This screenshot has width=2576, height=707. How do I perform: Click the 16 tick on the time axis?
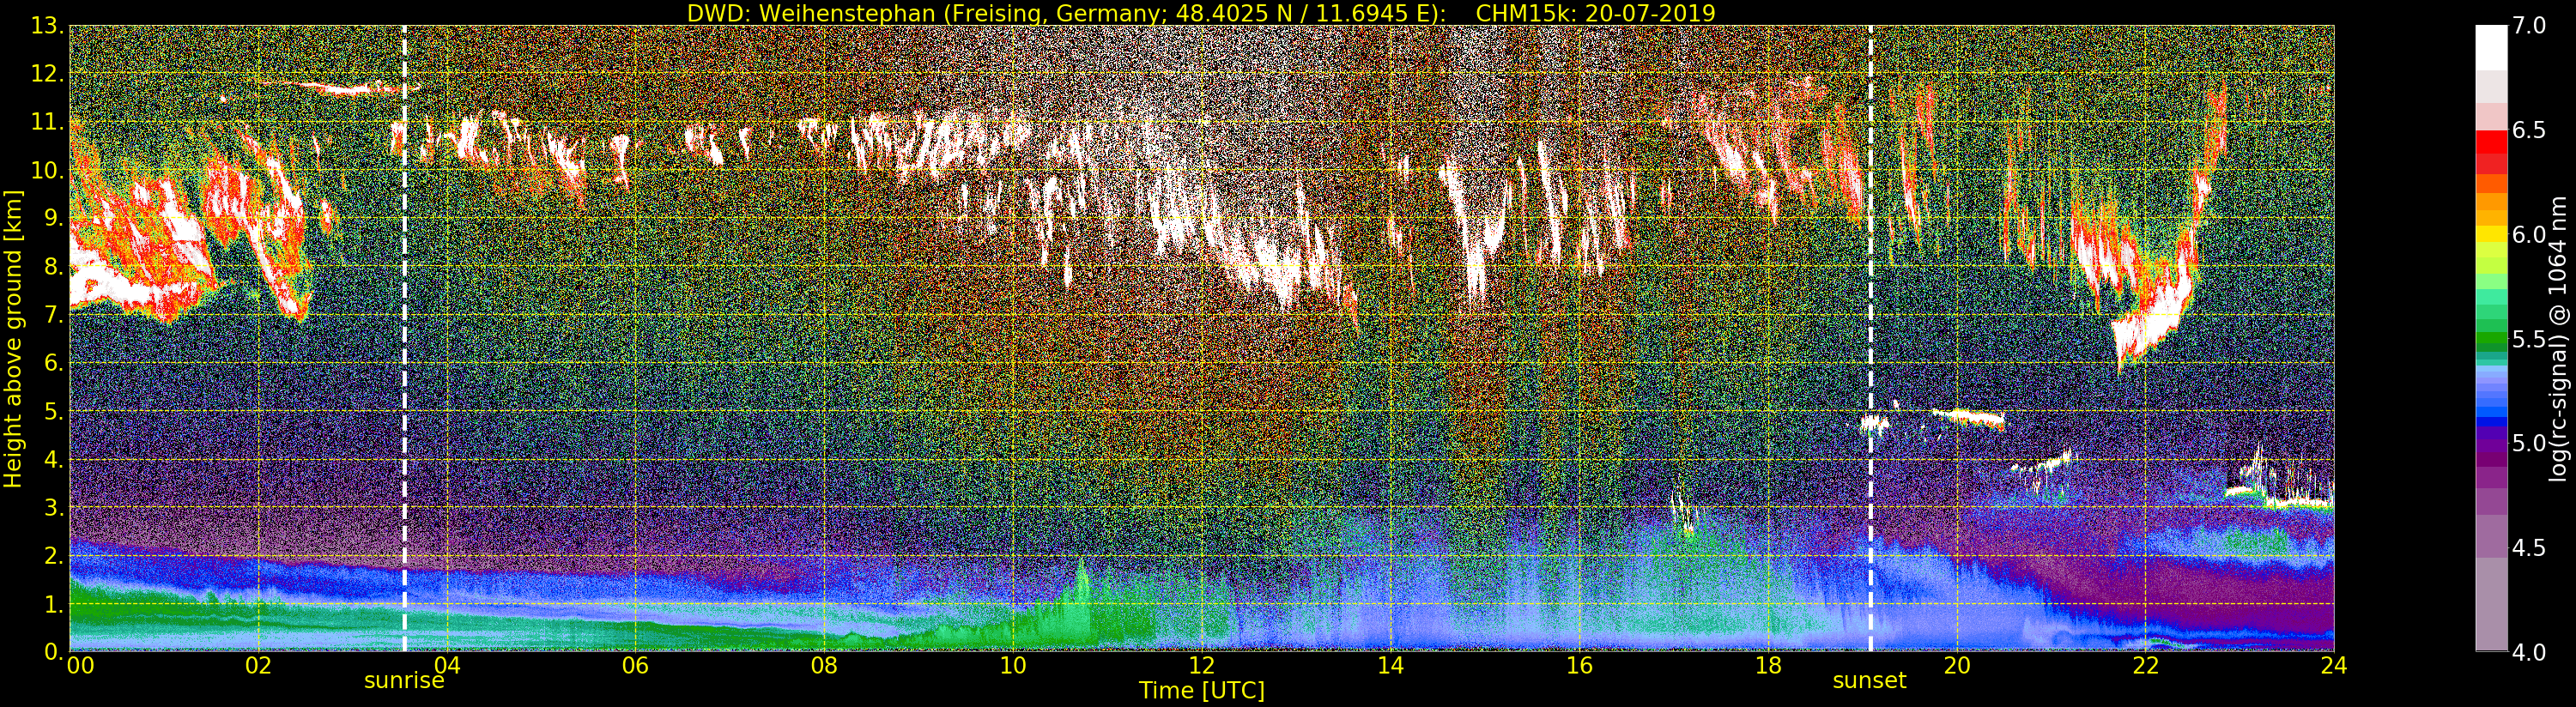(x=1579, y=666)
